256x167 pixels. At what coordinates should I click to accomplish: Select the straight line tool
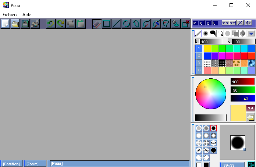[x=116, y=24]
